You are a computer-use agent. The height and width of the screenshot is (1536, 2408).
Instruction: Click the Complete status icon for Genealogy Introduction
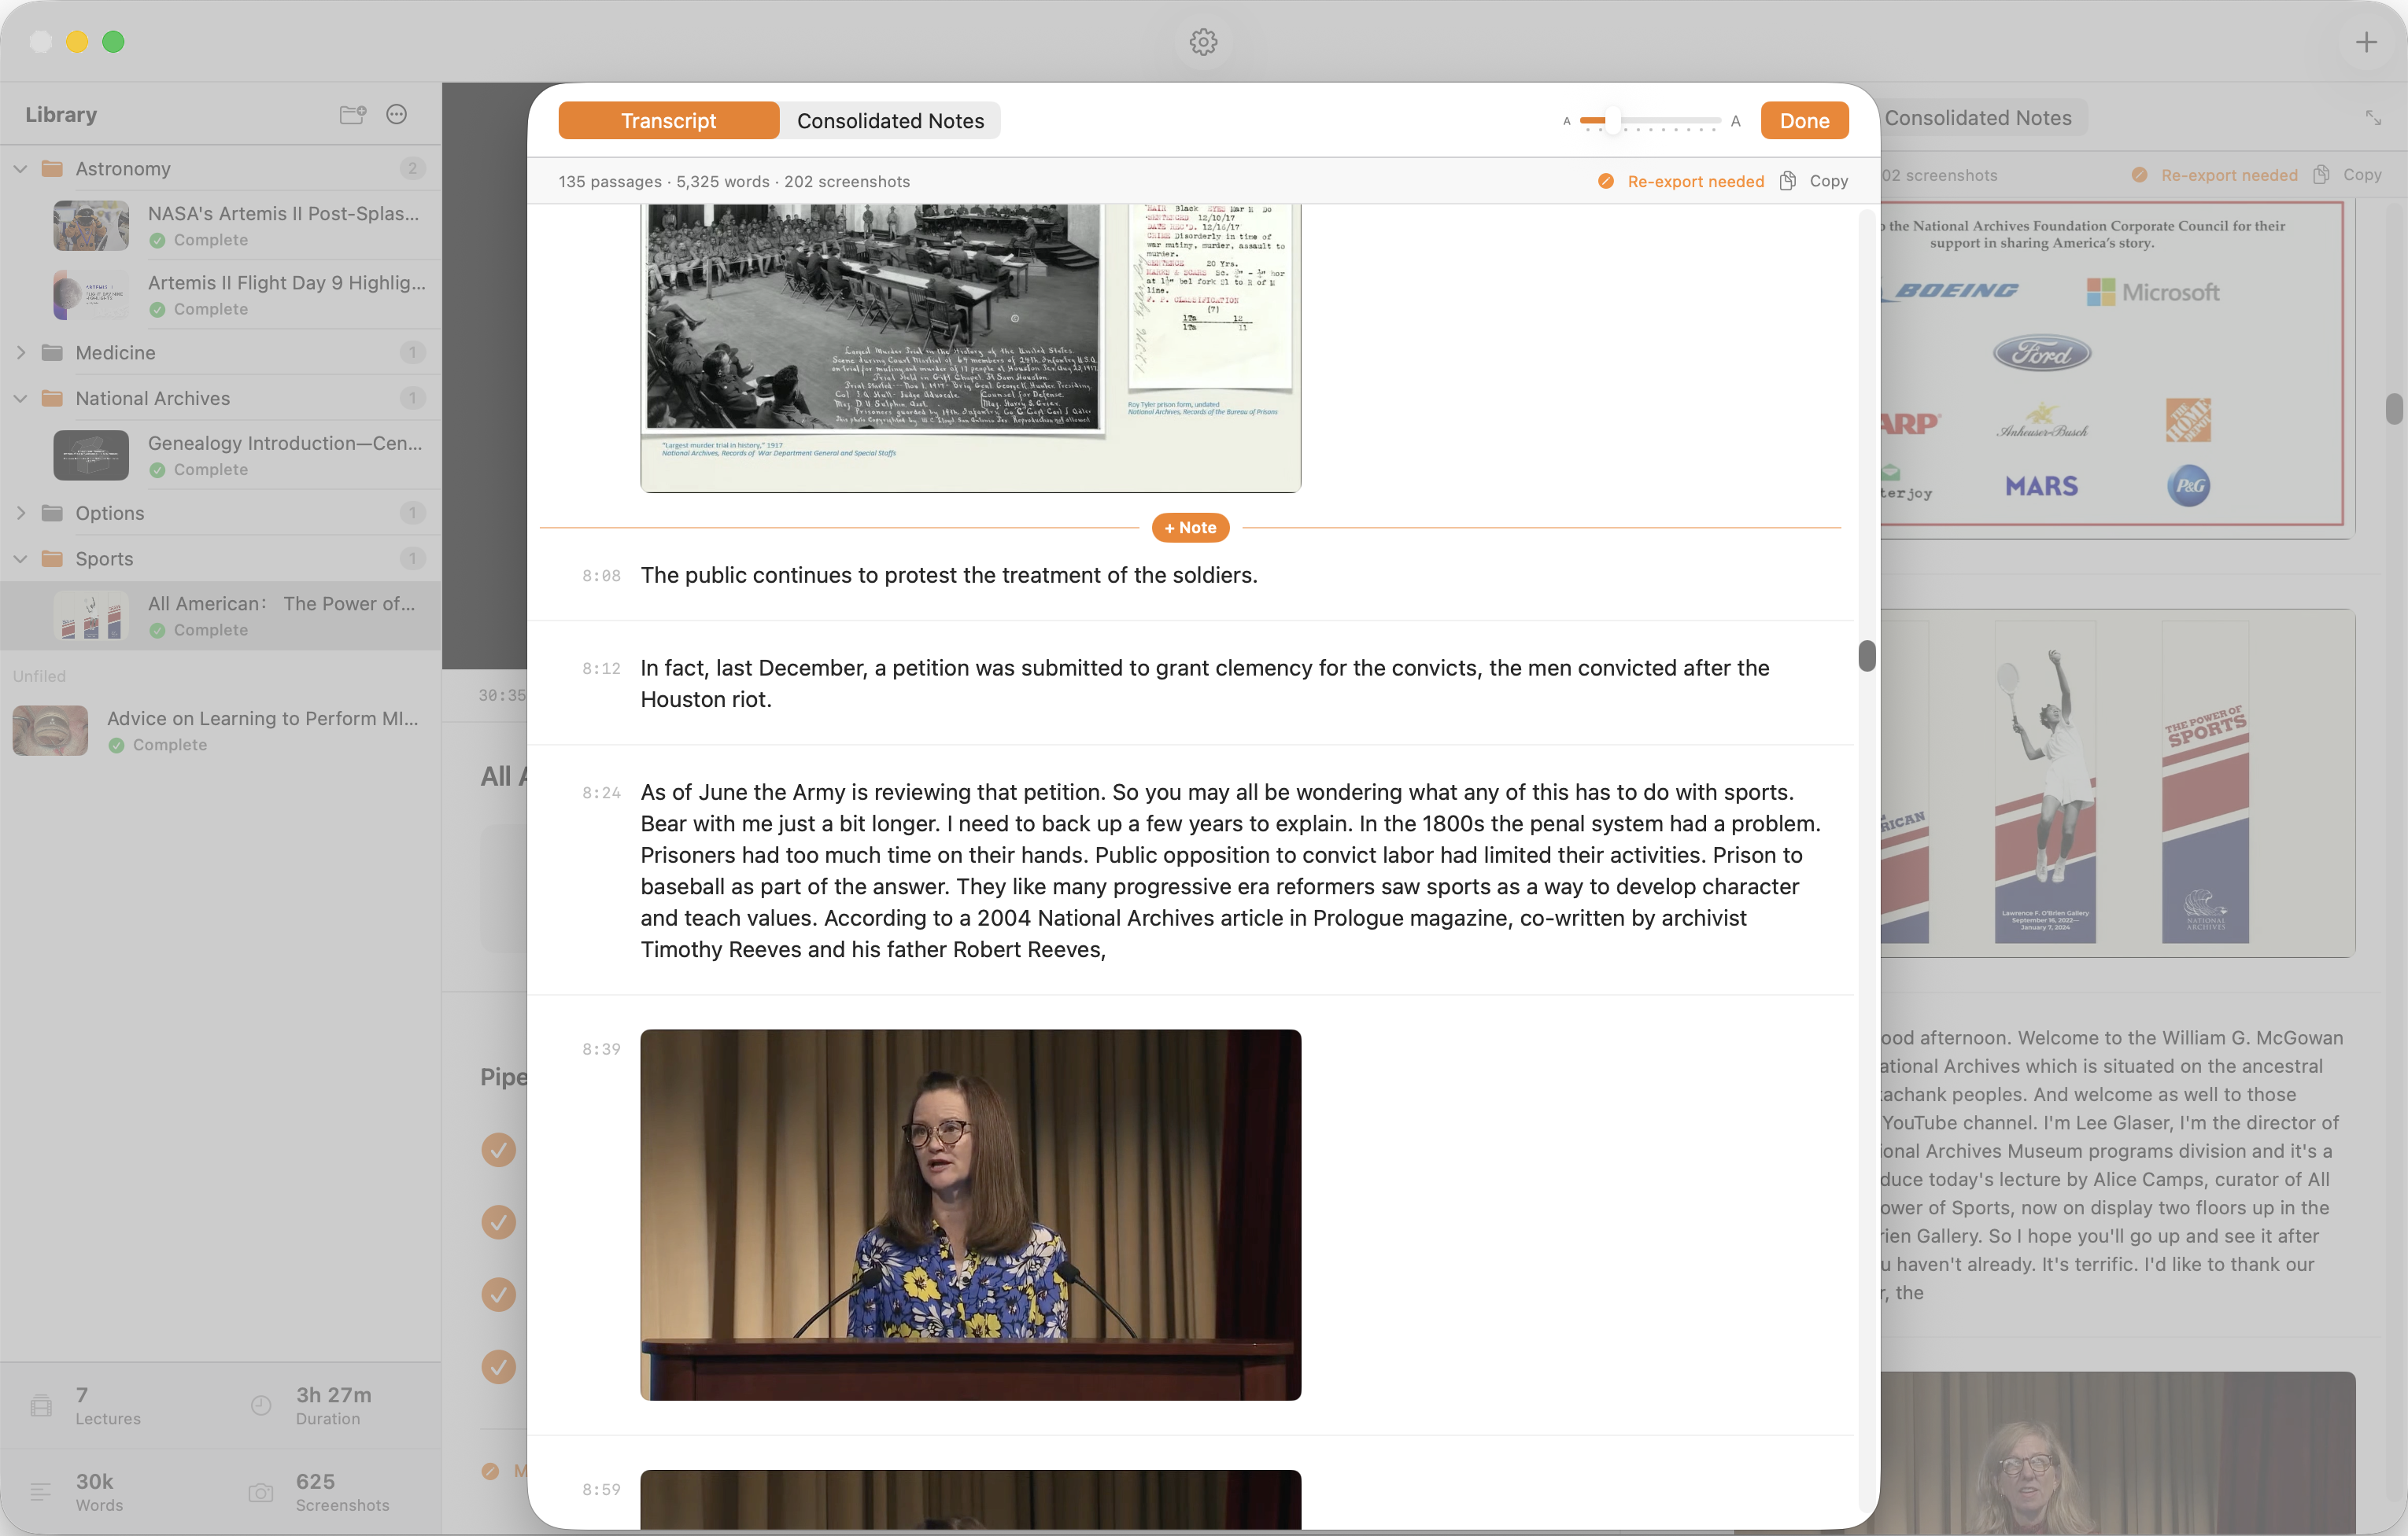pyautogui.click(x=157, y=470)
